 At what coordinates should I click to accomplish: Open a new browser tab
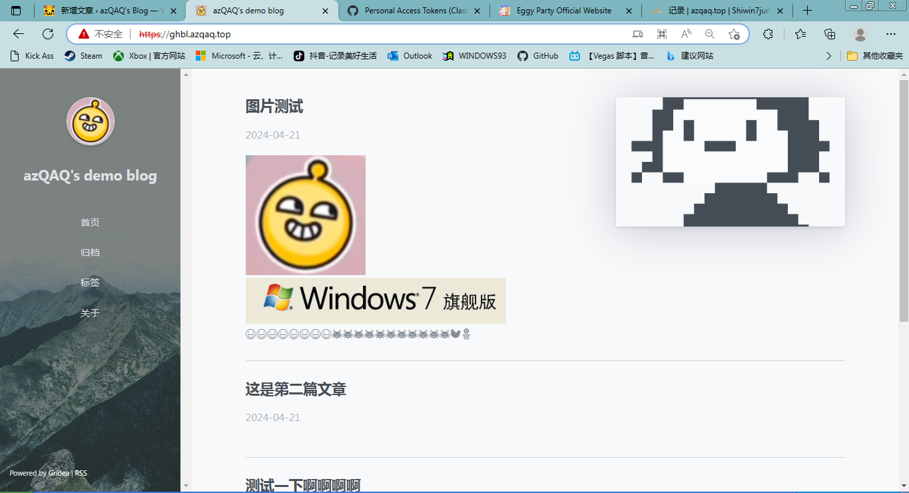(807, 11)
